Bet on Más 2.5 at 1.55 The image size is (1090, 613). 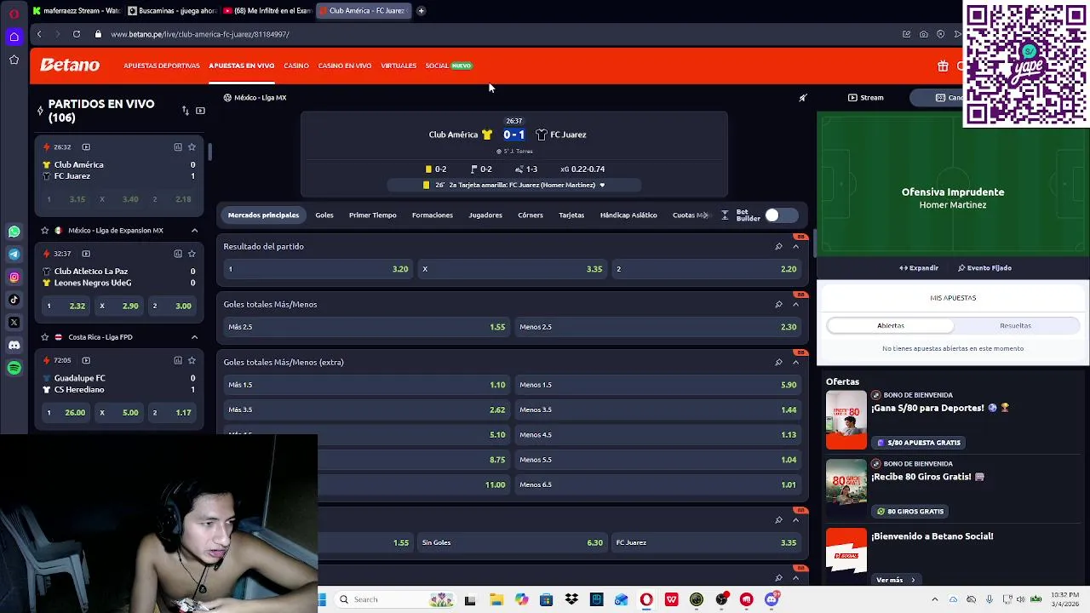point(366,327)
